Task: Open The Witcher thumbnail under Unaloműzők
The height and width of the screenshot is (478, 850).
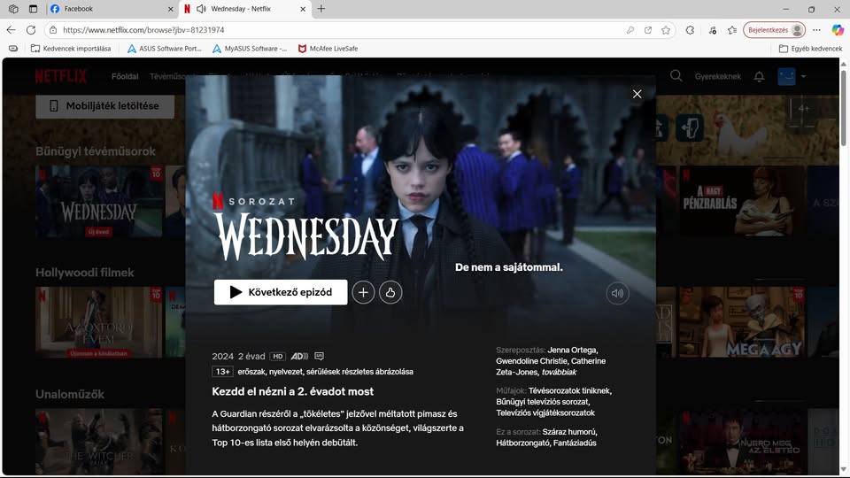Action: click(x=98, y=442)
